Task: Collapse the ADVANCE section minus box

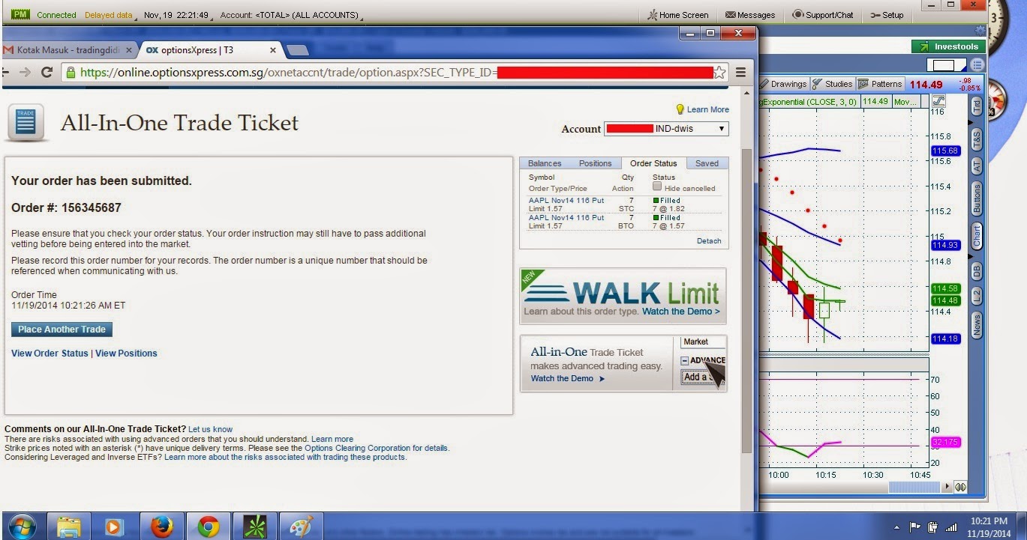Action: coord(685,361)
